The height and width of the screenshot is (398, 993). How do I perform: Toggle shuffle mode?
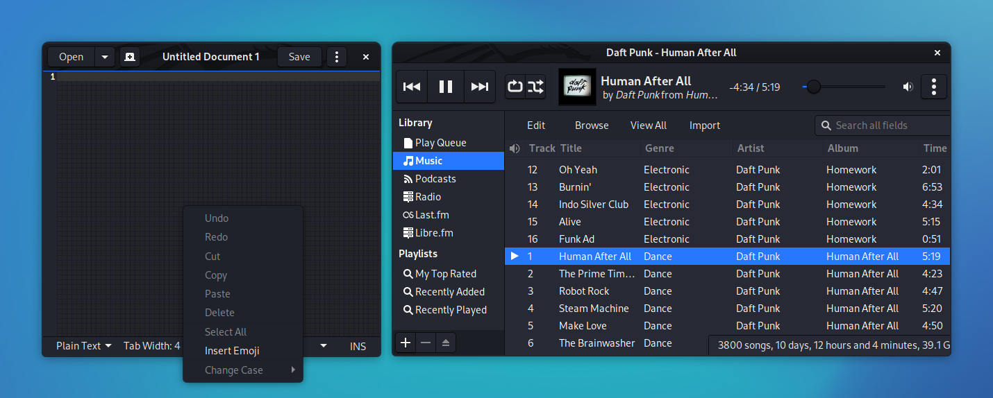536,87
